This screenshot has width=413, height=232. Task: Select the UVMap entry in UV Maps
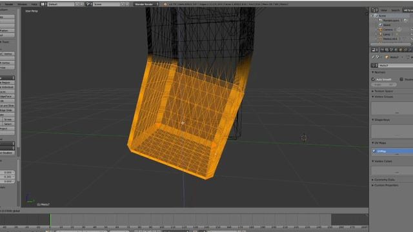tap(392, 151)
